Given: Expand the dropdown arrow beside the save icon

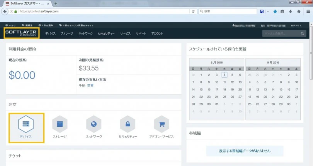Looking at the screenshot, I should (x=268, y=11).
